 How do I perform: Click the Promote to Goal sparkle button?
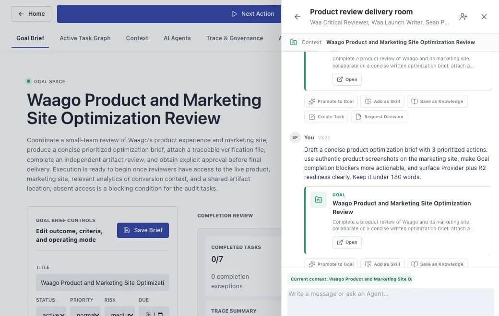(x=331, y=102)
